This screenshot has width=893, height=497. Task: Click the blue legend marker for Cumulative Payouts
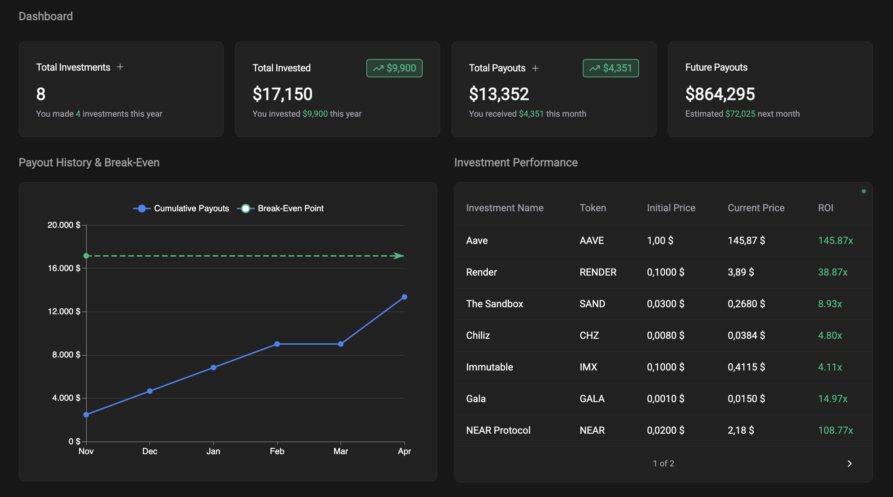click(x=141, y=208)
